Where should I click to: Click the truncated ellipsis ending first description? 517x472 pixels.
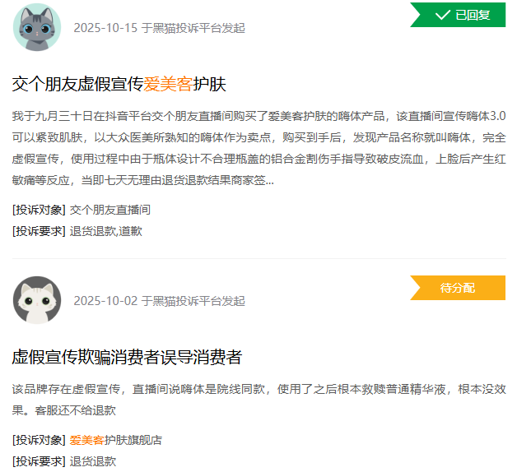[270, 183]
